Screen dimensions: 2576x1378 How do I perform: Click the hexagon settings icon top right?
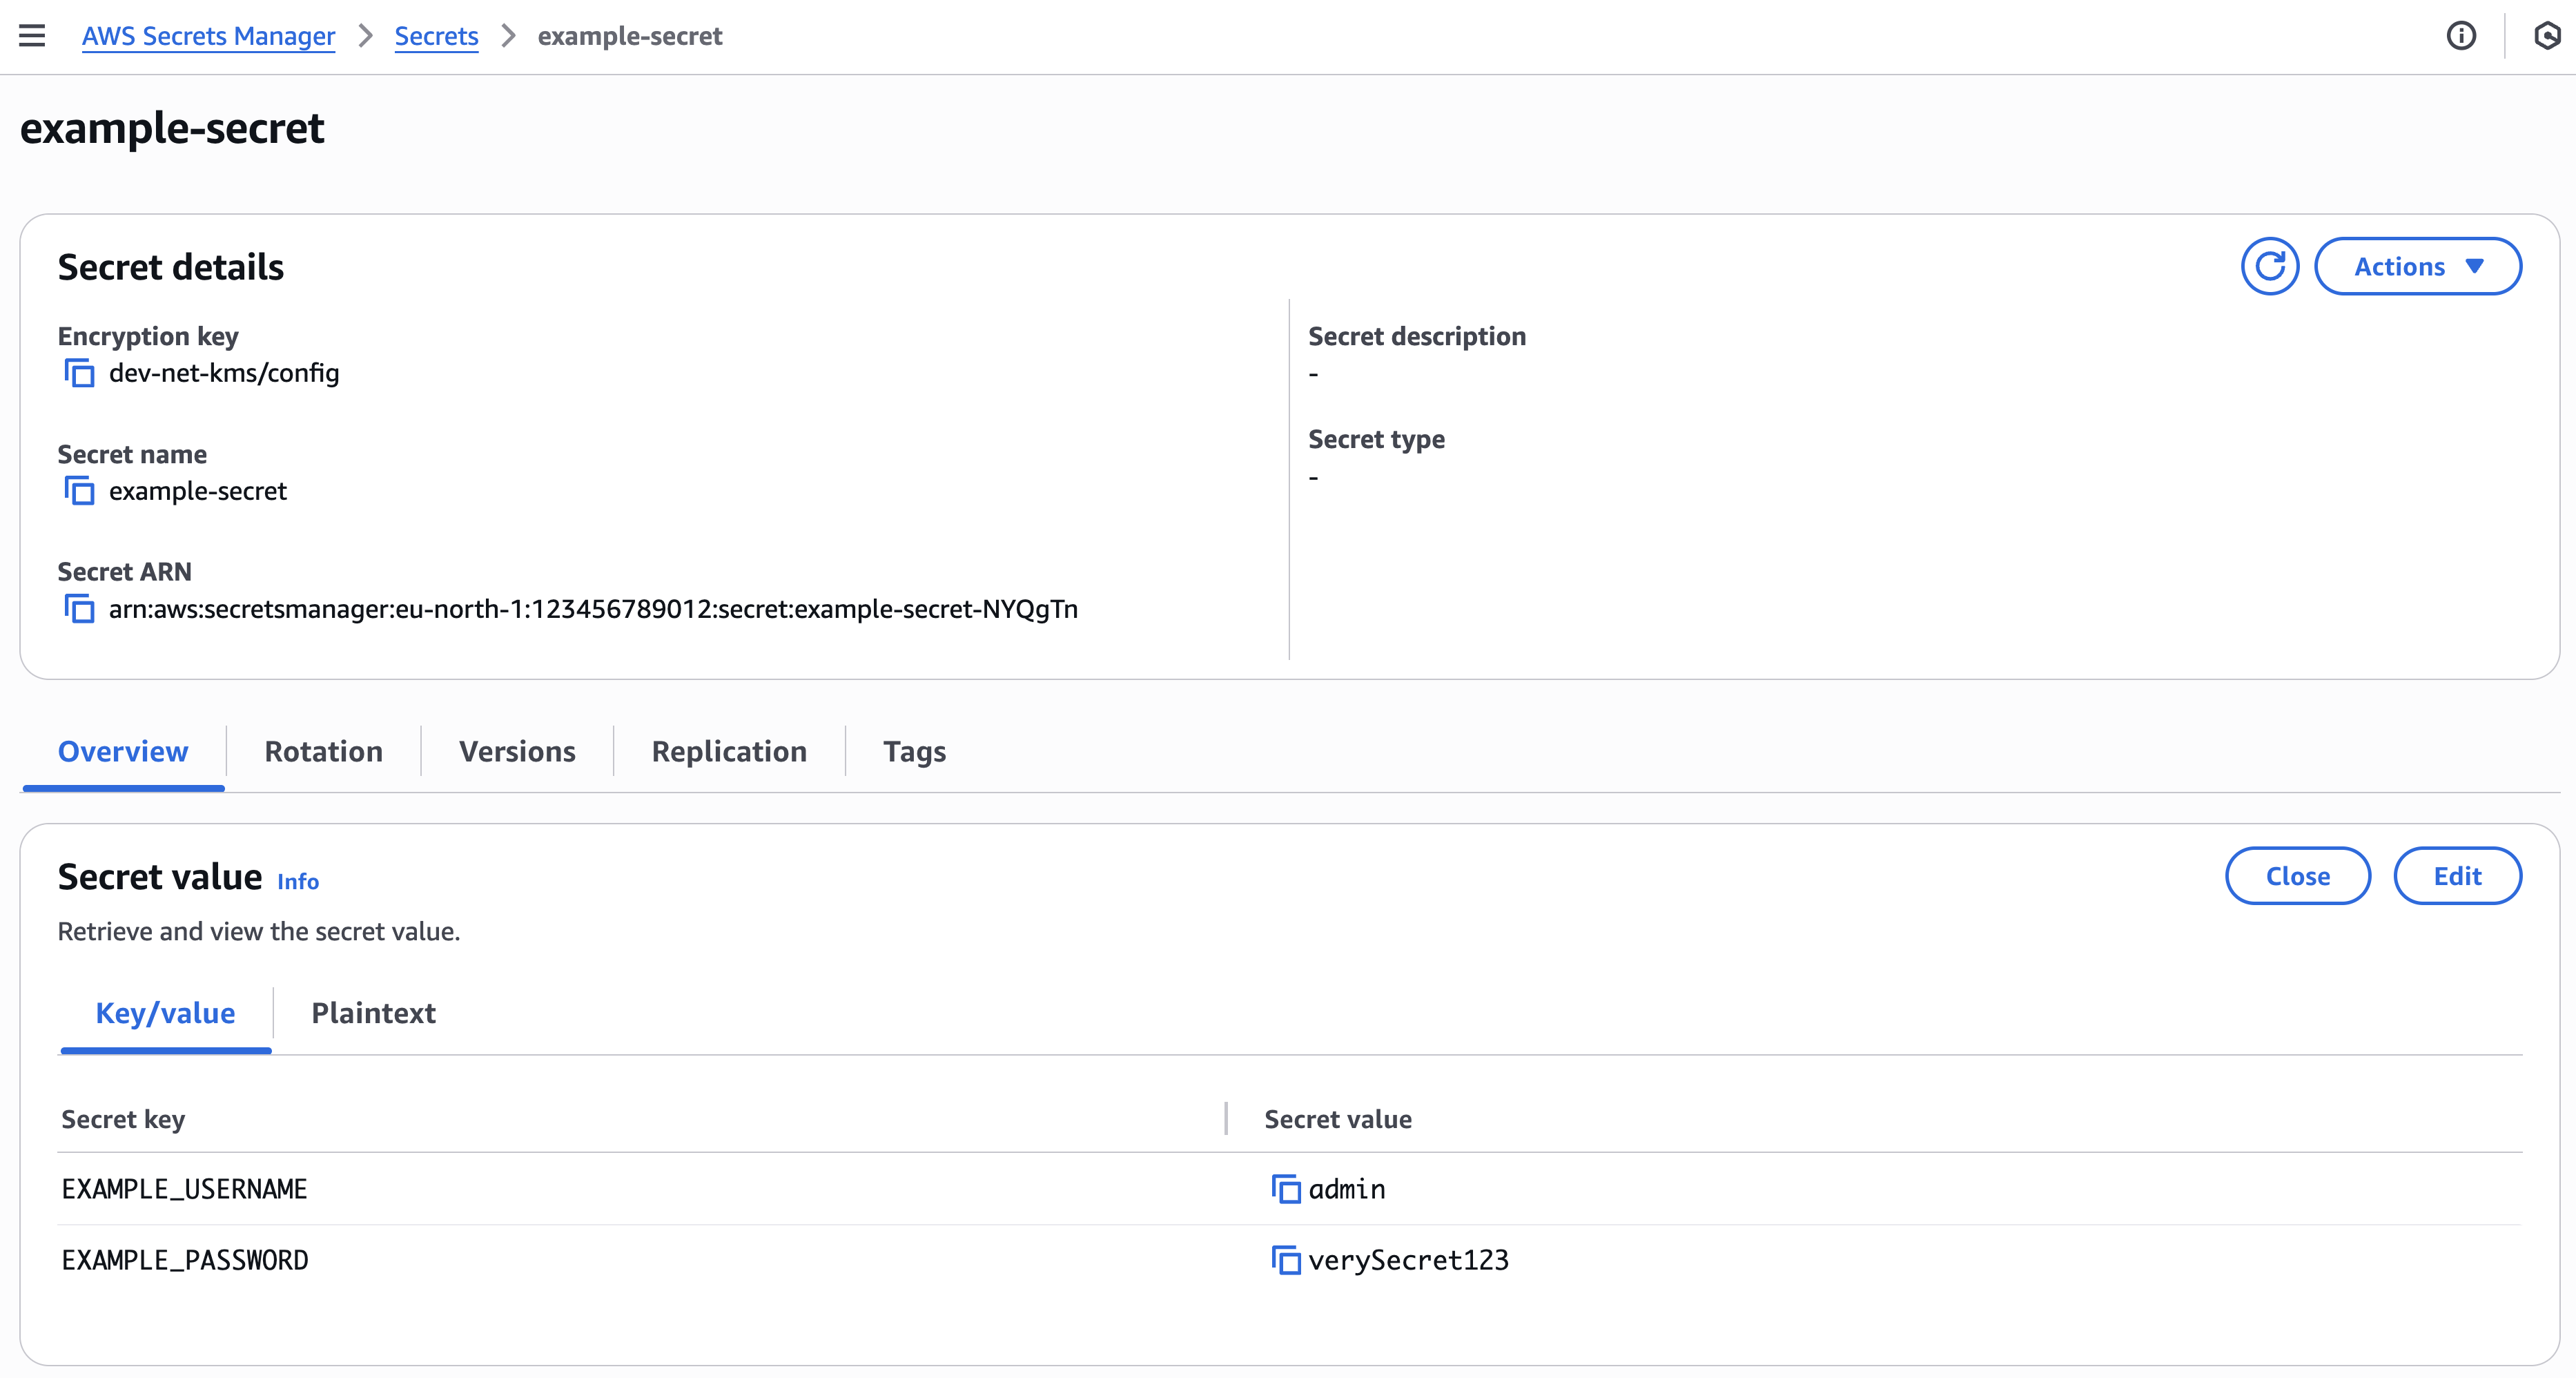click(2546, 36)
